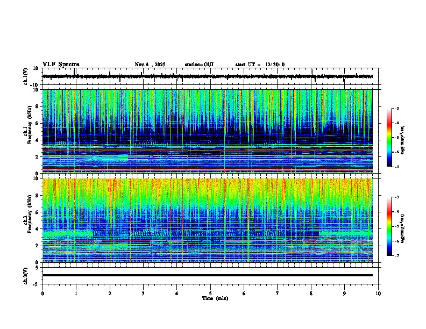Click time axis tick label "8"
Image resolution: width=426 pixels, height=329 pixels.
click(311, 294)
